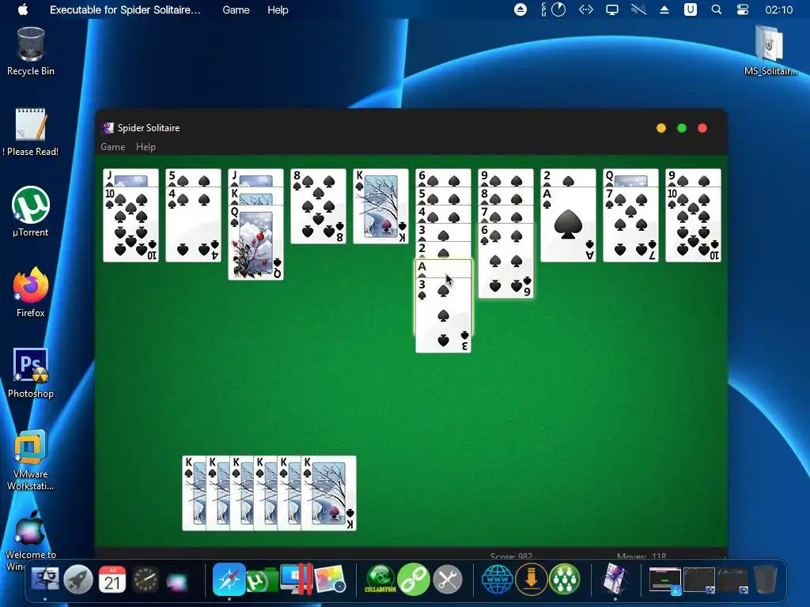Screen dimensions: 810x607
Task: Click the clock showing 02:10
Action: point(778,9)
